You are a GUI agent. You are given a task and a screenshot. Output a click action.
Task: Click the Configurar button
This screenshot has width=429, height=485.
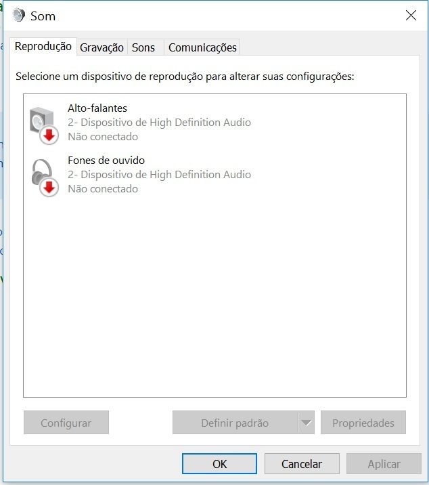pos(66,423)
